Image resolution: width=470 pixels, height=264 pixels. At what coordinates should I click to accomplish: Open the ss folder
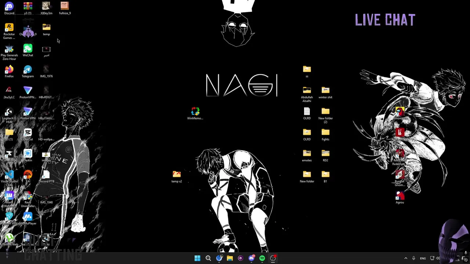307,71
